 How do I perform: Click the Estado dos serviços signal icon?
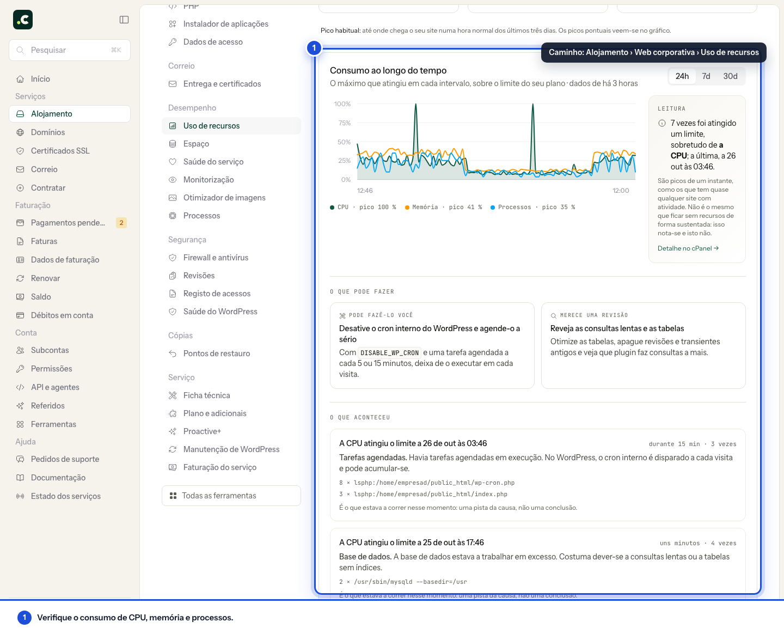(20, 496)
